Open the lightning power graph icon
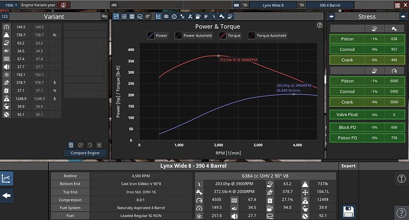Viewport: 409px width, 220px height. pyautogui.click(x=214, y=17)
